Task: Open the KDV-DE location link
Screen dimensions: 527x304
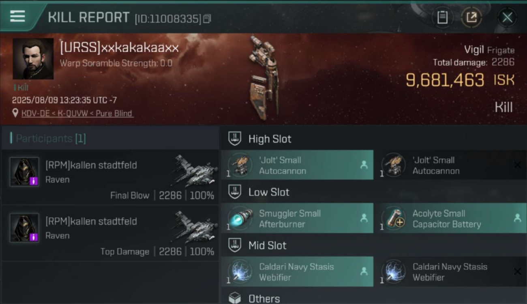Action: (x=77, y=113)
